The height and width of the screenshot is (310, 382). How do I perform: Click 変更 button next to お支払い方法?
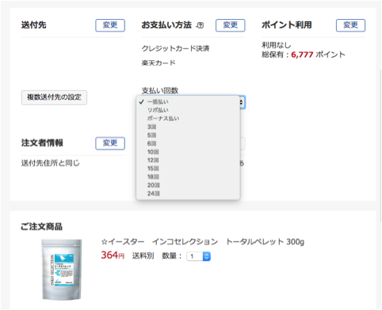(231, 25)
